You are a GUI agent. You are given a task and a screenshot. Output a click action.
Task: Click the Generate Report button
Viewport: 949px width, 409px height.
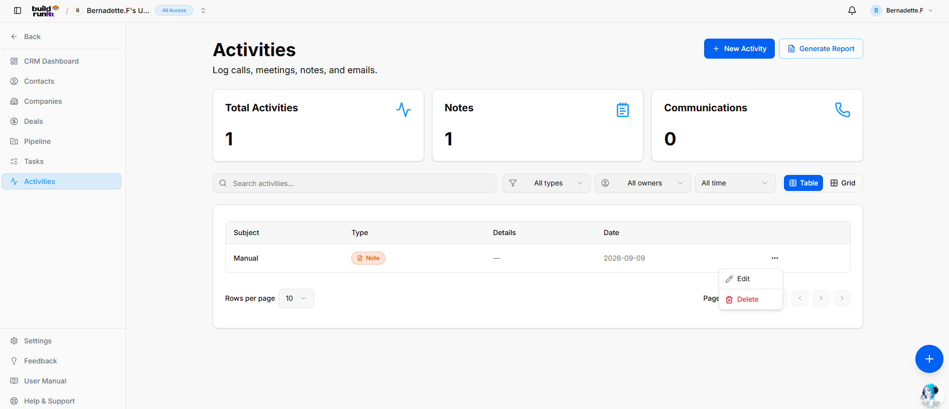tap(821, 49)
